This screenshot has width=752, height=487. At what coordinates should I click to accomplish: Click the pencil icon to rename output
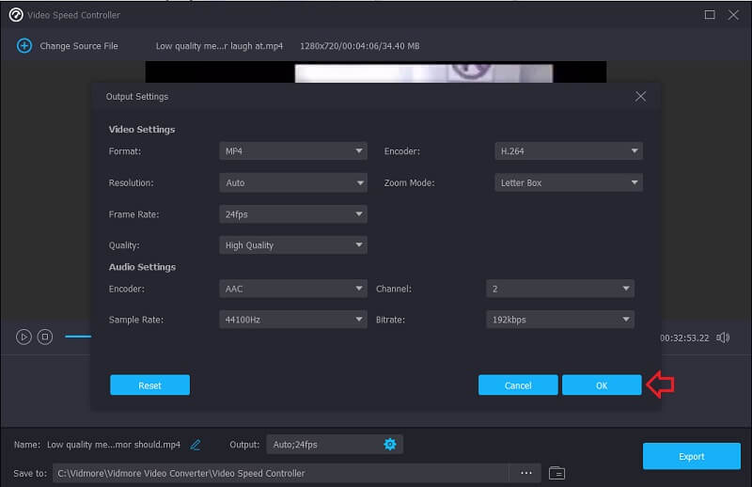(196, 445)
